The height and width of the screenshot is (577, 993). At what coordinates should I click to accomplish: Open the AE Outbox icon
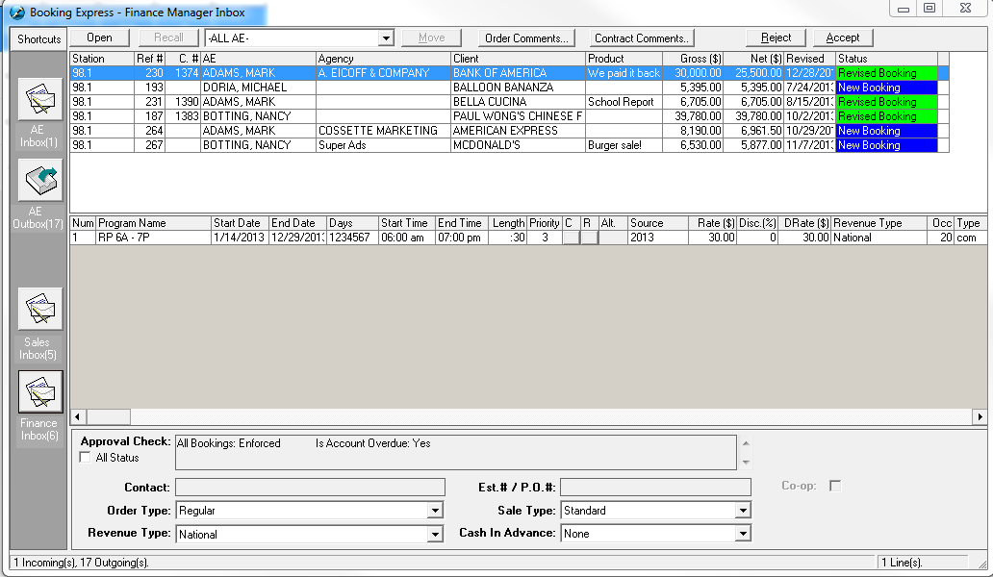click(x=39, y=180)
